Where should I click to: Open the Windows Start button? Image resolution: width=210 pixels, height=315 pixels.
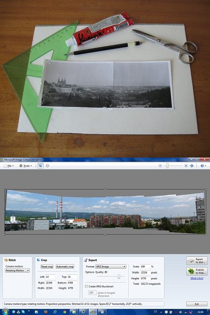click(x=5, y=312)
